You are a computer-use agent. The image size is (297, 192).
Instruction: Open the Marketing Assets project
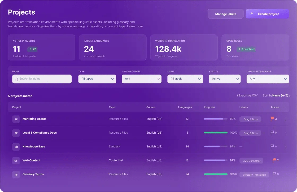(34, 119)
